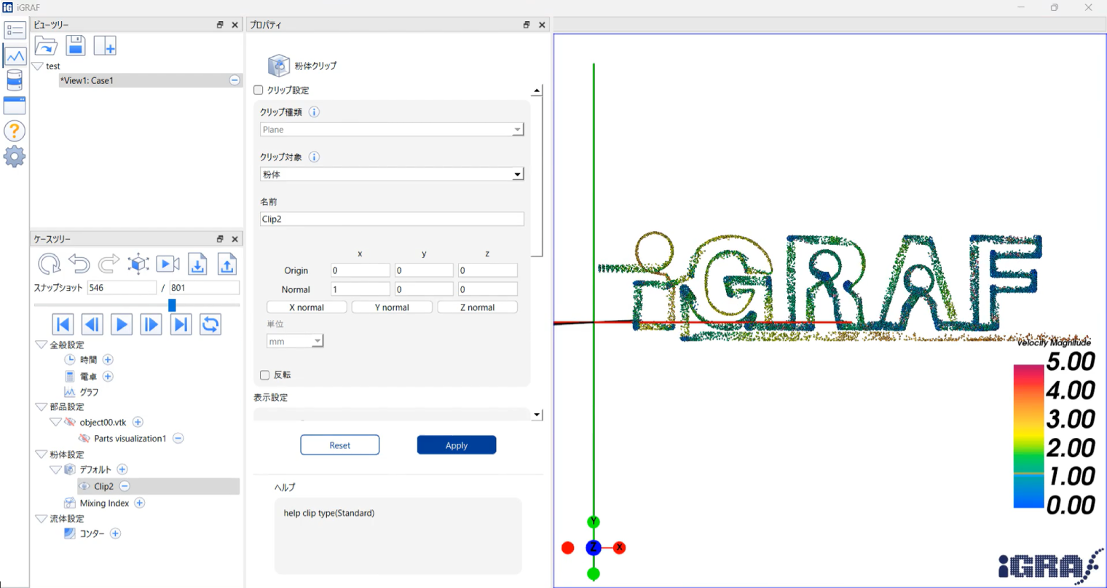This screenshot has width=1107, height=588.
Task: Collapse the 粉体設定 tree section
Action: 41,455
